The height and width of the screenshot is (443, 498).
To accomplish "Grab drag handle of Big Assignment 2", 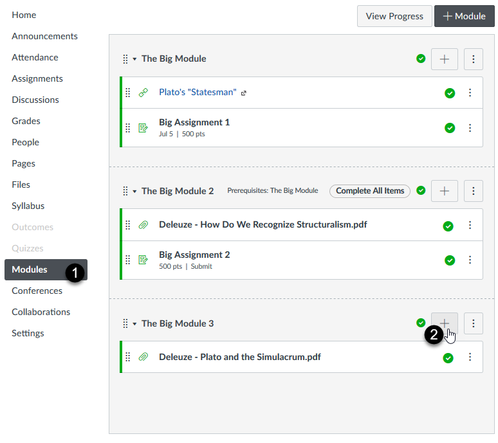I will point(127,260).
